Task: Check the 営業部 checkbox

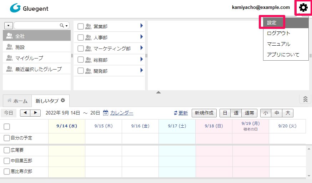Action: [x=81, y=26]
